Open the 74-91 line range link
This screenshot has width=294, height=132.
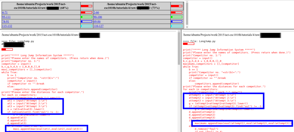coord(5,22)
